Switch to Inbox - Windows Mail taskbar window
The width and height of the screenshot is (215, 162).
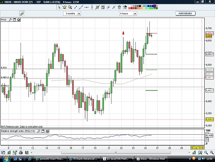pyautogui.click(x=151, y=159)
